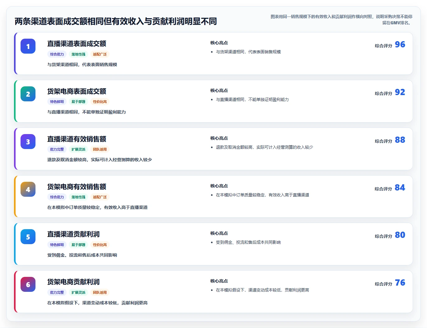Select 落地性强 tag in 直播渠道表面成交额 card

coord(78,54)
